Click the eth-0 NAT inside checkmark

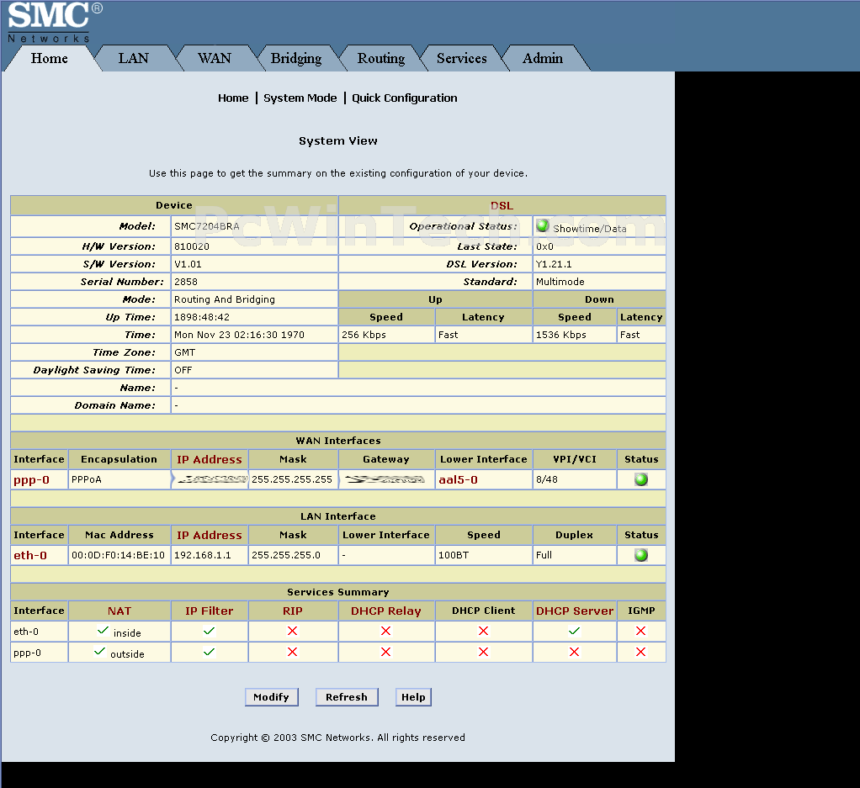[103, 630]
